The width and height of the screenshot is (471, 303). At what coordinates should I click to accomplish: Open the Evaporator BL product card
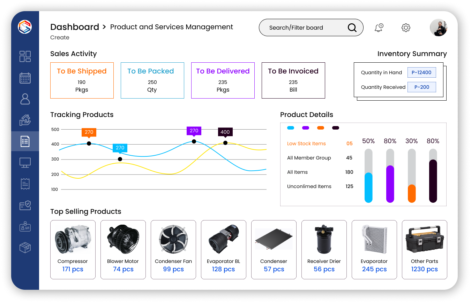(x=224, y=250)
